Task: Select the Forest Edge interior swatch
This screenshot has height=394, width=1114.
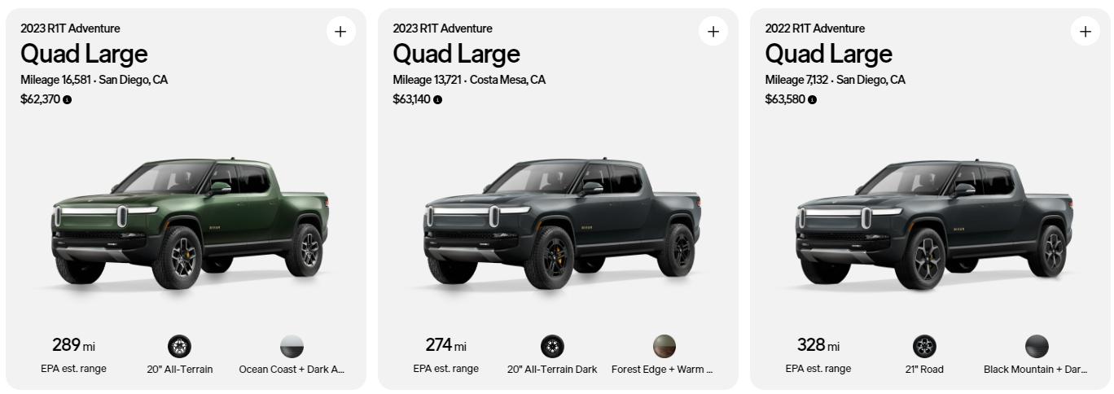Action: (664, 347)
